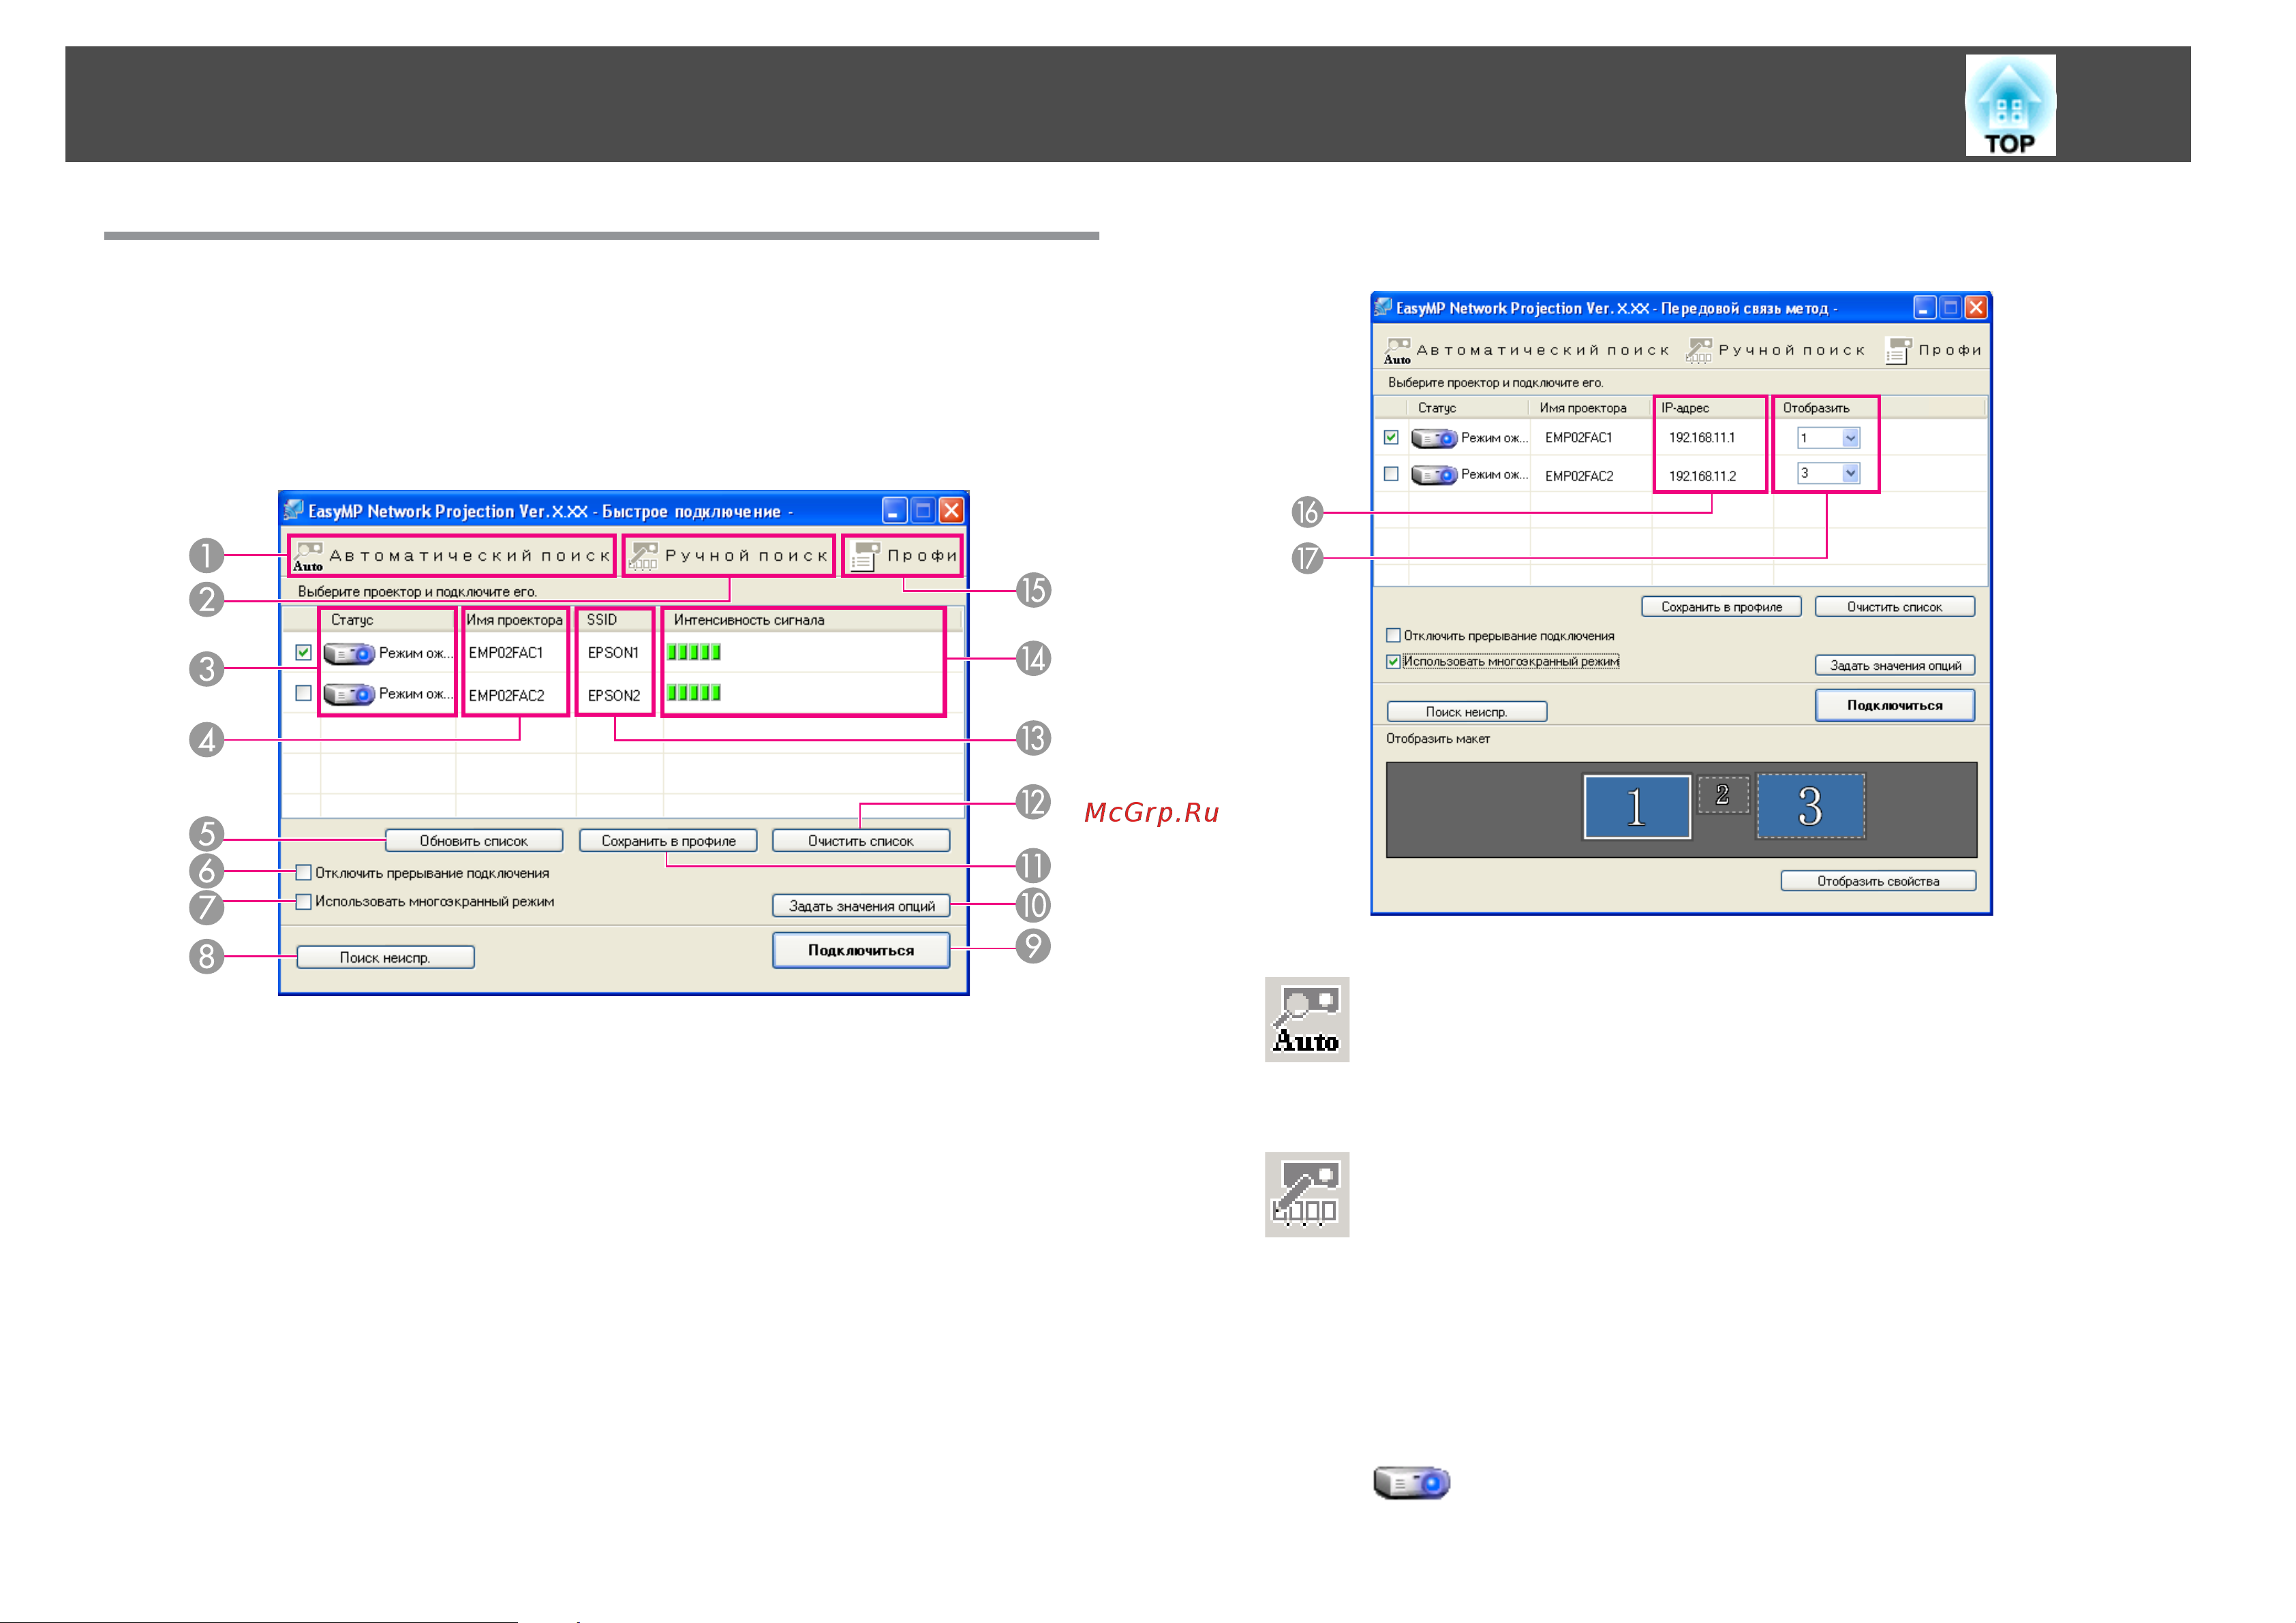The width and height of the screenshot is (2296, 1623).
Task: Select display 3 thumbnail in layout preview
Action: point(1811,806)
